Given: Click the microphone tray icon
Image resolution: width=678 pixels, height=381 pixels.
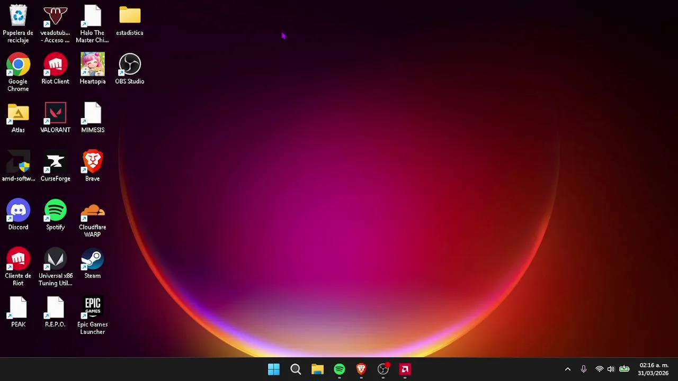Looking at the screenshot, I should [583, 369].
